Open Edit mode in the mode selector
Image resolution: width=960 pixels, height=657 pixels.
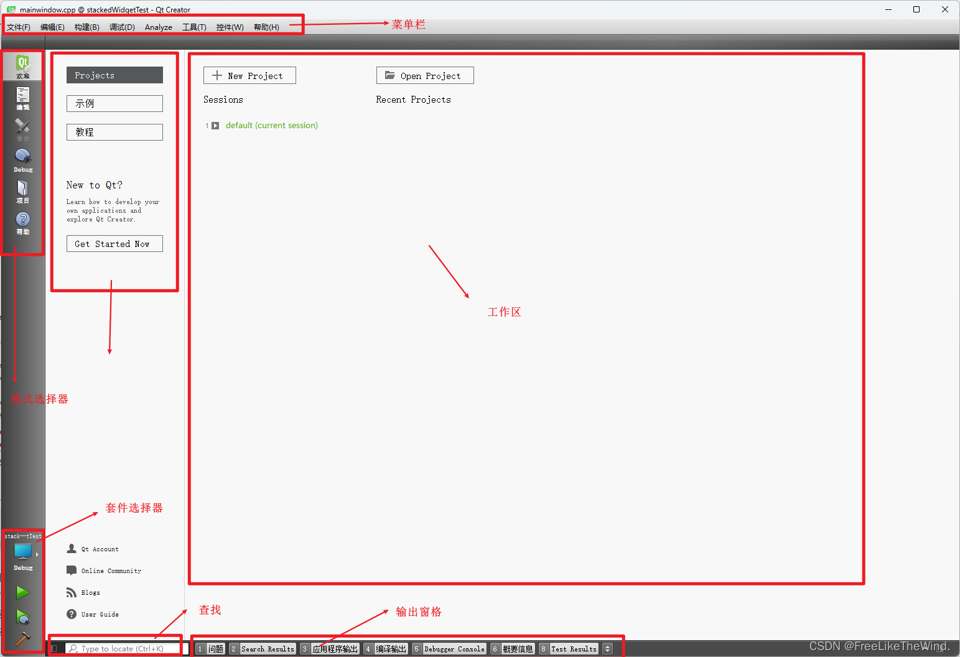[x=23, y=98]
